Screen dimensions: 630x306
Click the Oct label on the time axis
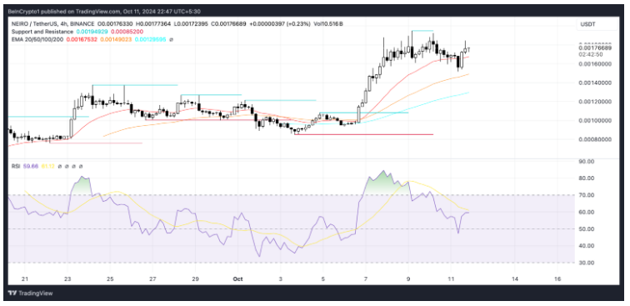(237, 278)
